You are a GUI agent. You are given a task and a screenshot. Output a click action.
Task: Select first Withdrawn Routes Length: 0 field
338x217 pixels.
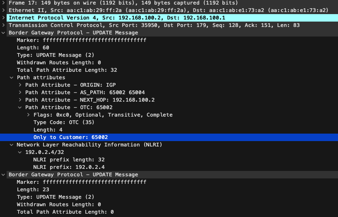point(59,63)
